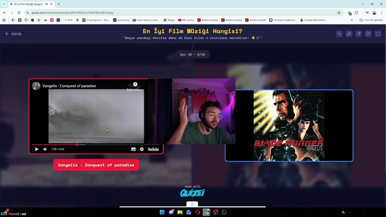This screenshot has height=217, width=386.
Task: Open Discord from the taskbar
Action: [171, 212]
